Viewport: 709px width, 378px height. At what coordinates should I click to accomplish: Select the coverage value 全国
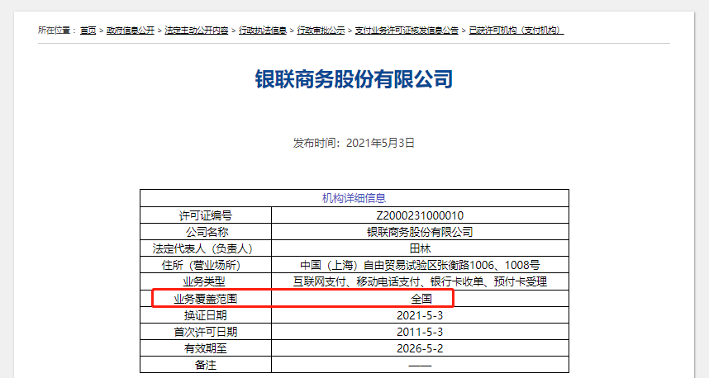tap(420, 299)
